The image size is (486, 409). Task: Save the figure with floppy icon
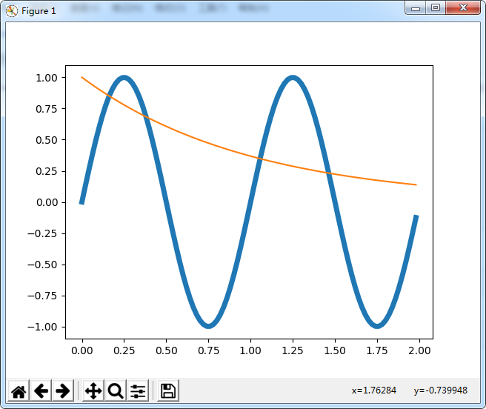click(168, 390)
